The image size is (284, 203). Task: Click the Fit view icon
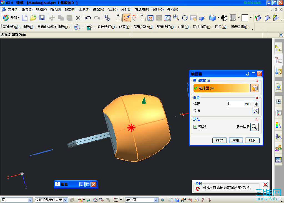(150, 18)
